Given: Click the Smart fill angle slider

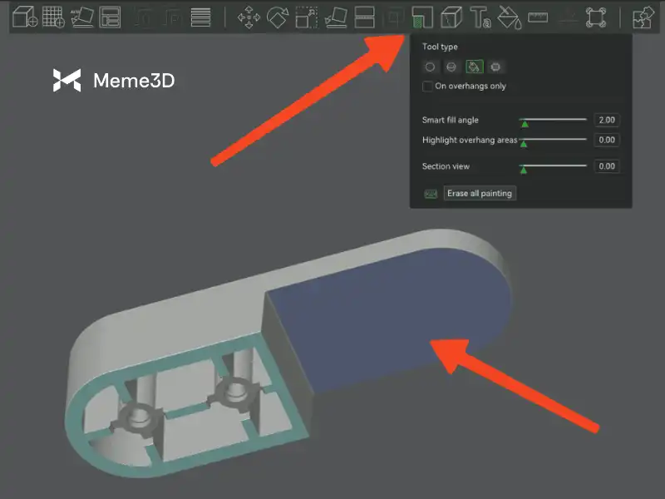Looking at the screenshot, I should click(x=553, y=121).
